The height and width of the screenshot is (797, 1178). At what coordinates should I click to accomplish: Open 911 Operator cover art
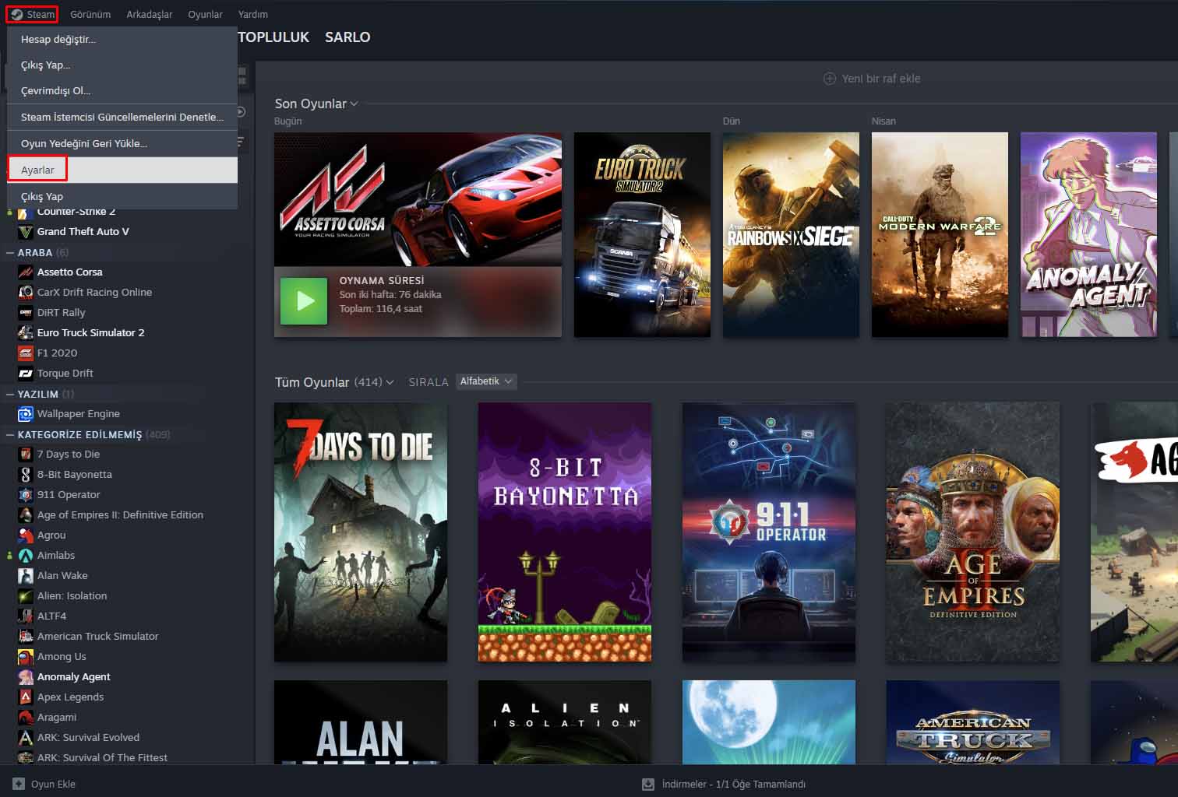769,532
